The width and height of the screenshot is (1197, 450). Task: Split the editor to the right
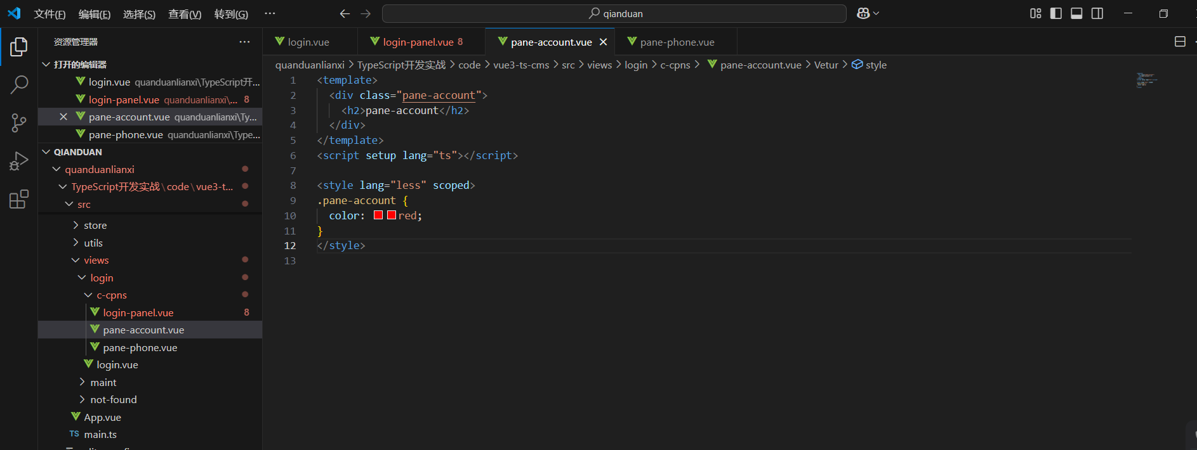tap(1180, 42)
